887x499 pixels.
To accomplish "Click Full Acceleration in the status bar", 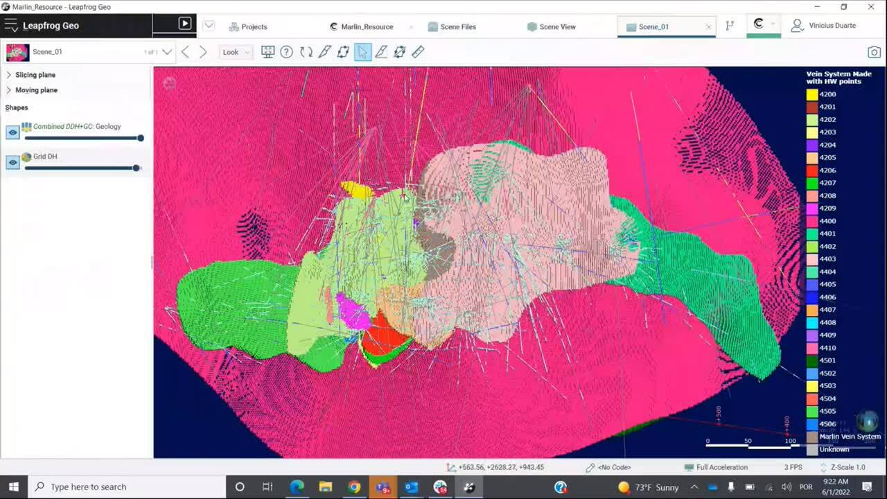I will click(x=716, y=467).
